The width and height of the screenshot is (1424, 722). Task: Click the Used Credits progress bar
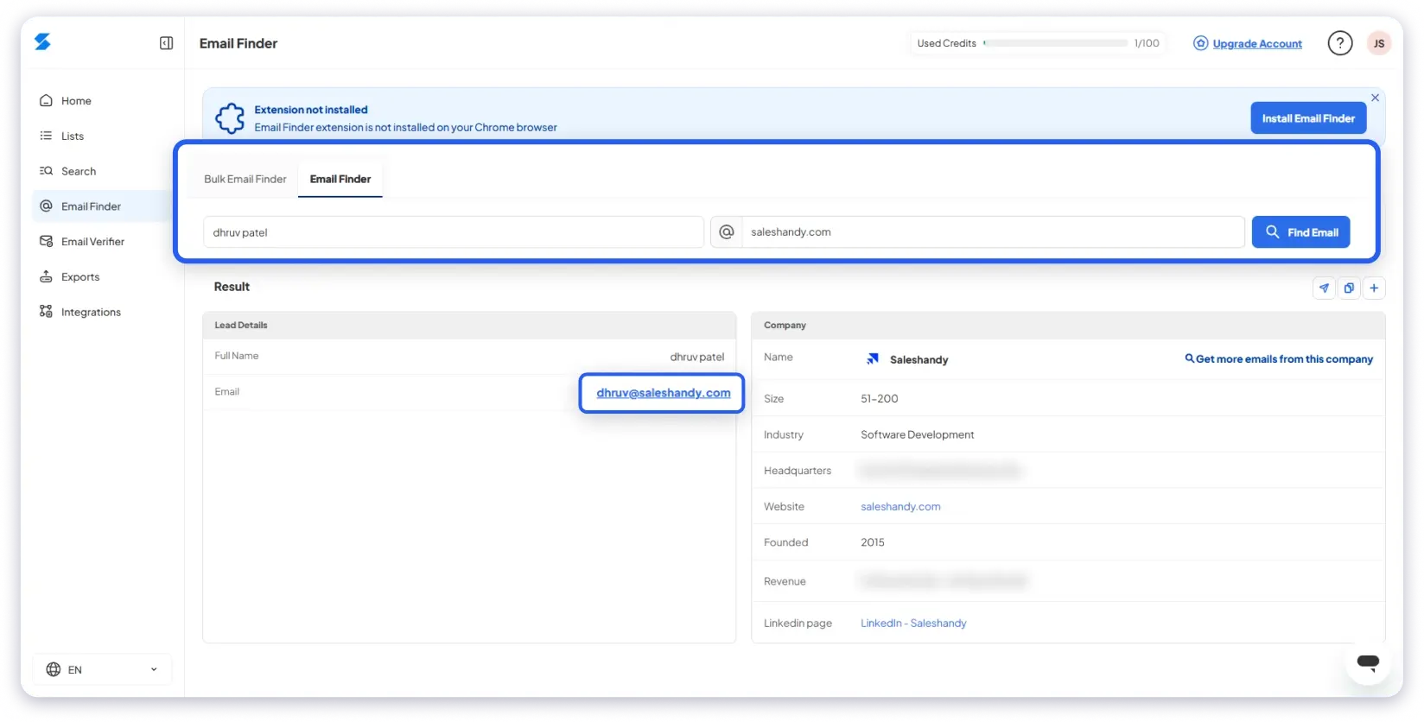point(1055,43)
